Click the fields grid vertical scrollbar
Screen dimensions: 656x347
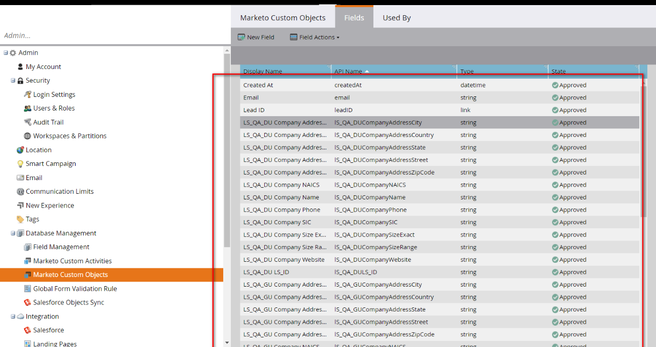coord(644,151)
